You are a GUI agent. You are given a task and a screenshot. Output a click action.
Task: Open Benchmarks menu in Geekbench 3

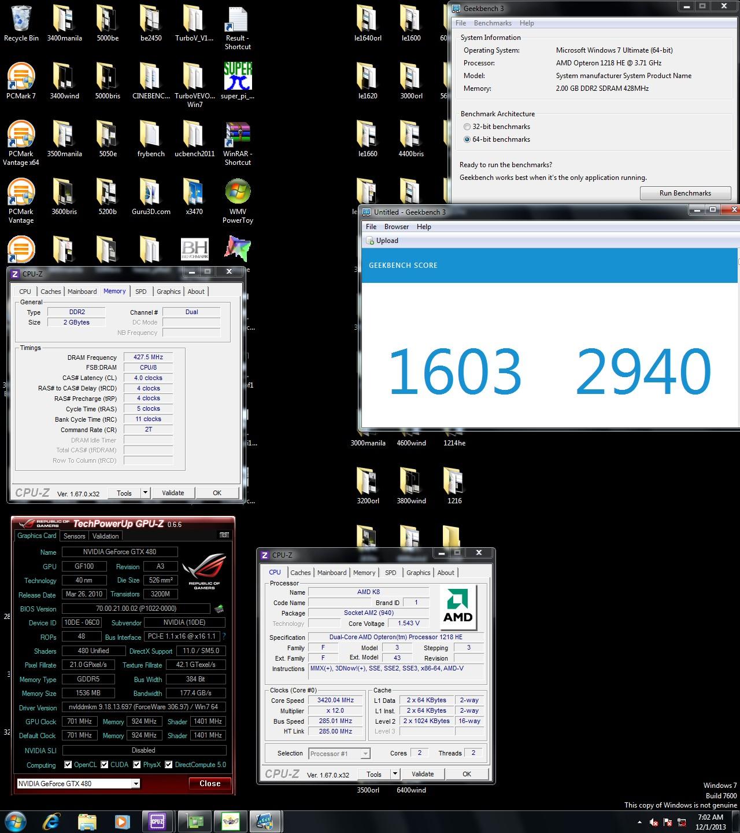tap(493, 23)
